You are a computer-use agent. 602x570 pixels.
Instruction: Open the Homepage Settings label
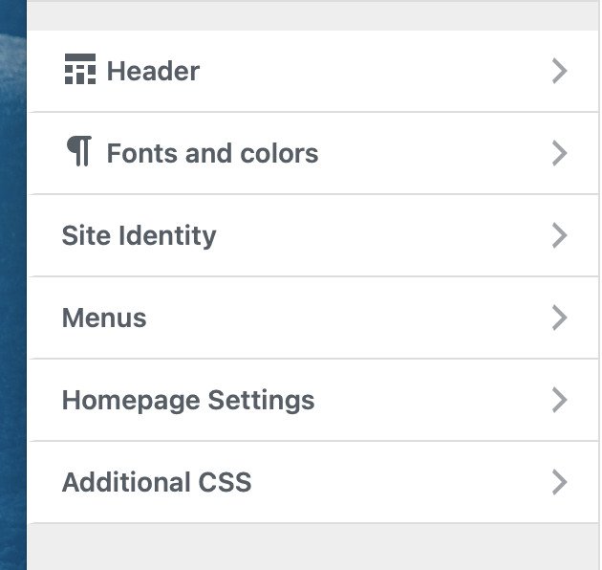click(x=188, y=400)
